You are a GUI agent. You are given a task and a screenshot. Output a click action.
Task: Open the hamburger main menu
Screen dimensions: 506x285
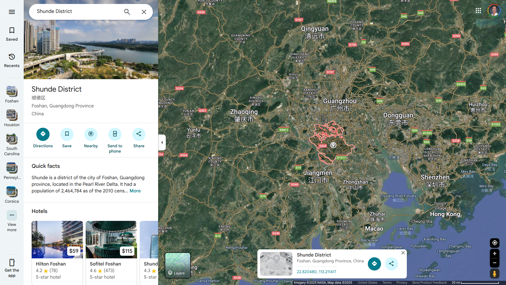[x=12, y=12]
